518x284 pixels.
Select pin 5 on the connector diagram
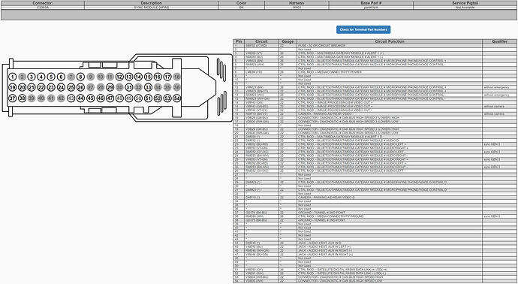click(x=51, y=77)
